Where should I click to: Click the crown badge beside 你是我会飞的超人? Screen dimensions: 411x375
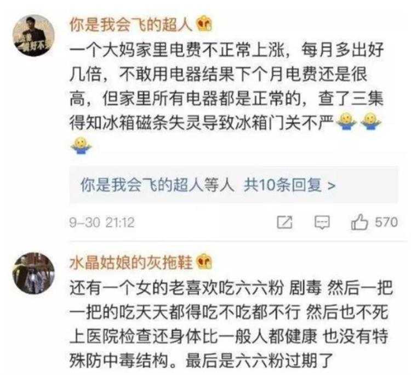205,24
